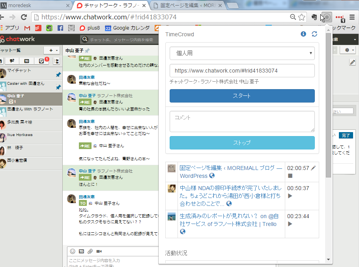
Task: Click the Evernote extension icon
Action: pyautogui.click(x=314, y=17)
